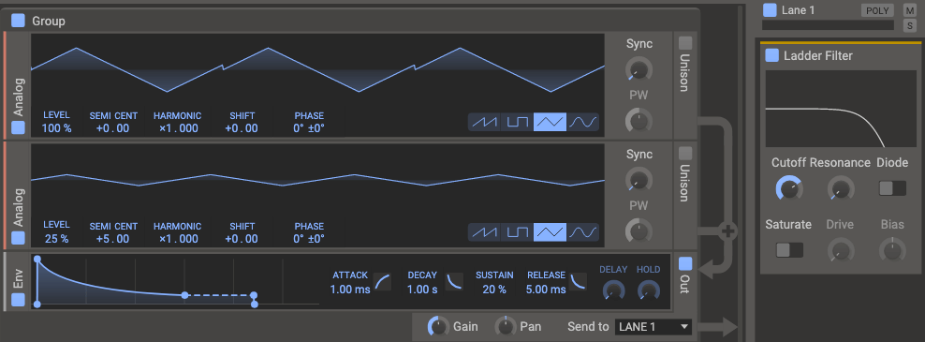Open the Send to LANE 1 dropdown
The height and width of the screenshot is (342, 925).
653,326
